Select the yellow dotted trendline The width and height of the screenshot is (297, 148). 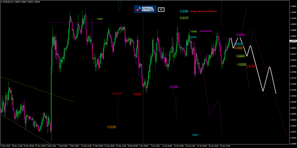(x=37, y=89)
